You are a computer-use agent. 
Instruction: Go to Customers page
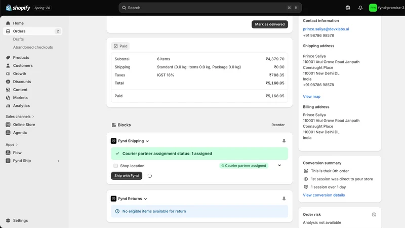(x=23, y=65)
